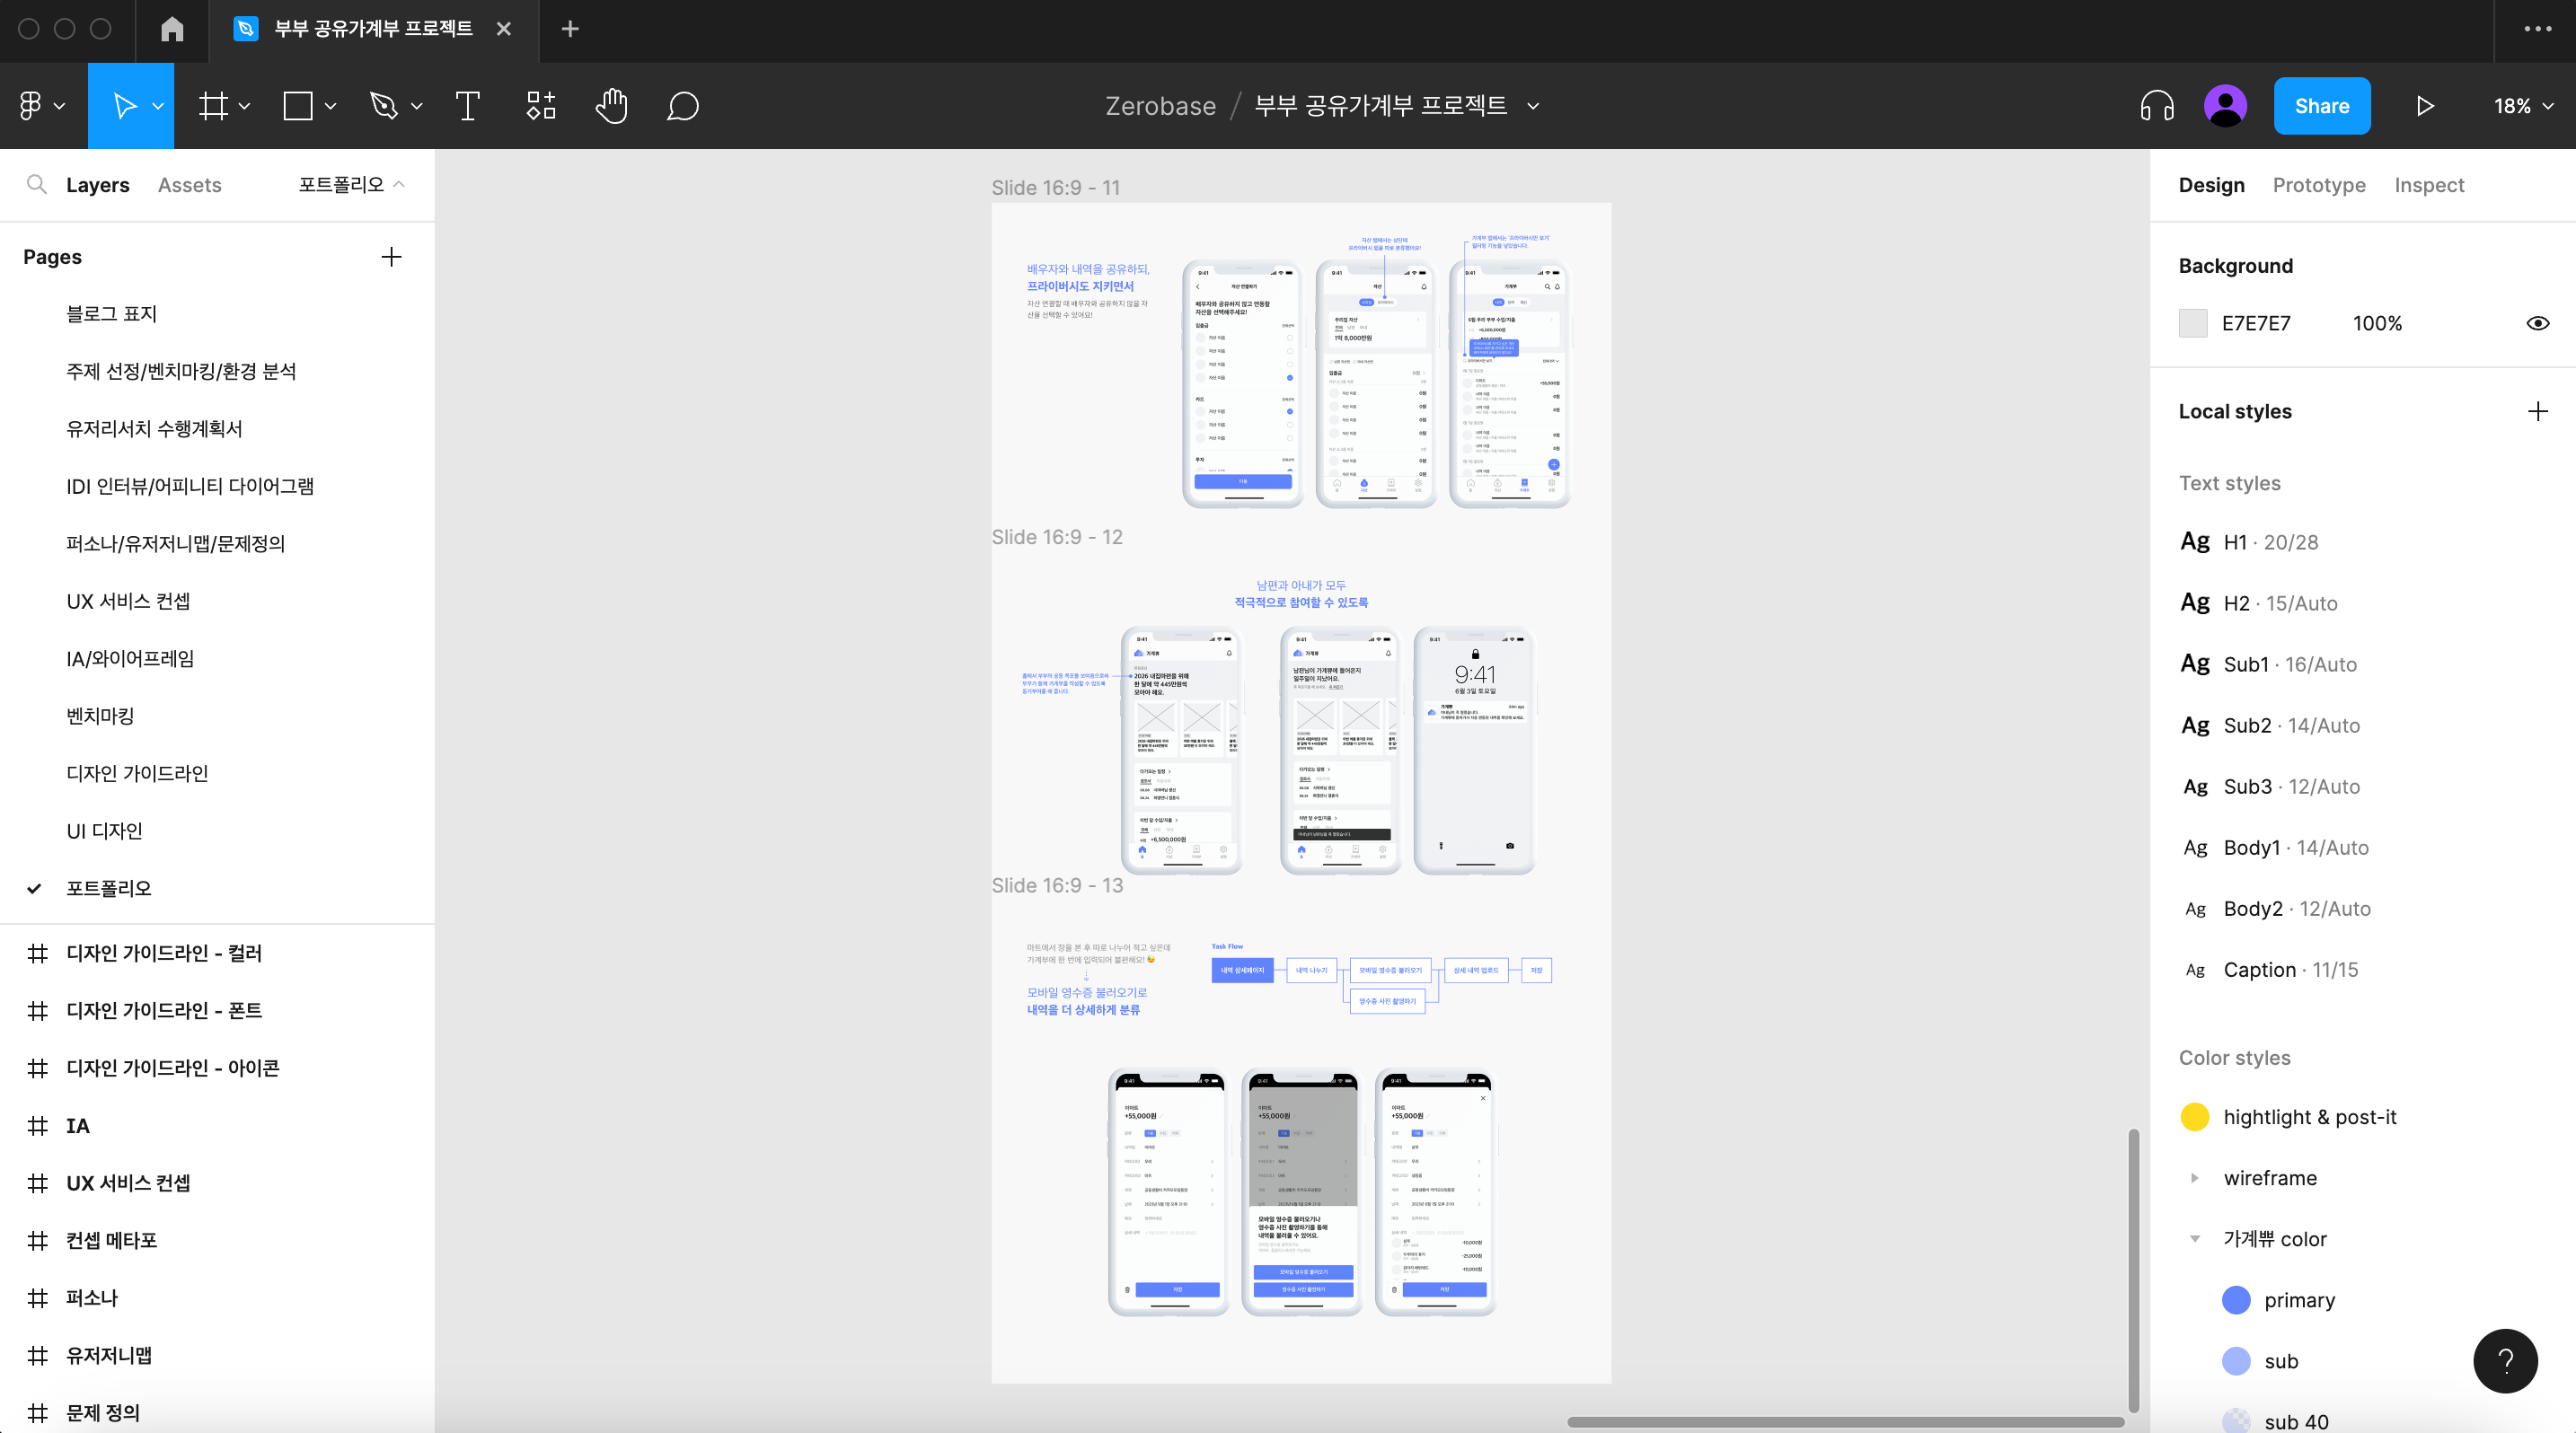Search layers with the magnifier icon
Image resolution: width=2576 pixels, height=1433 pixels.
click(37, 185)
